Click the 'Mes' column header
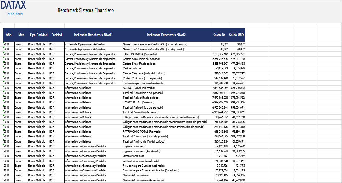 coord(21,35)
